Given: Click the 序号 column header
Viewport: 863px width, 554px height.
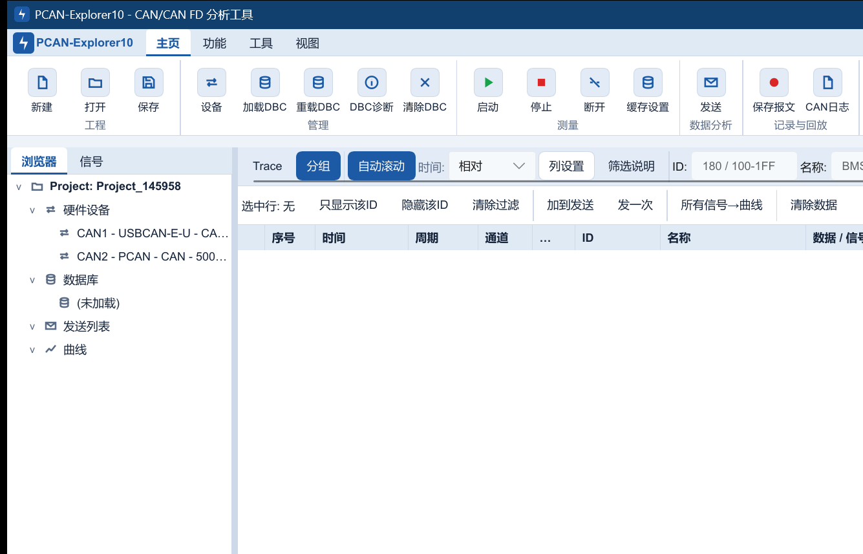Looking at the screenshot, I should tap(290, 238).
